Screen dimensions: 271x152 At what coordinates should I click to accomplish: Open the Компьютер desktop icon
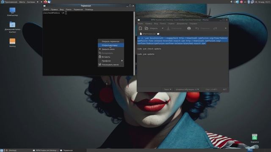[12, 12]
